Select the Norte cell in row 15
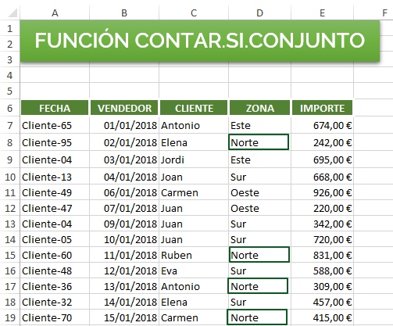393x326 pixels. pos(259,255)
